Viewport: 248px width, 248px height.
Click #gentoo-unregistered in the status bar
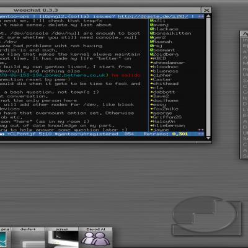pyautogui.click(x=86, y=134)
